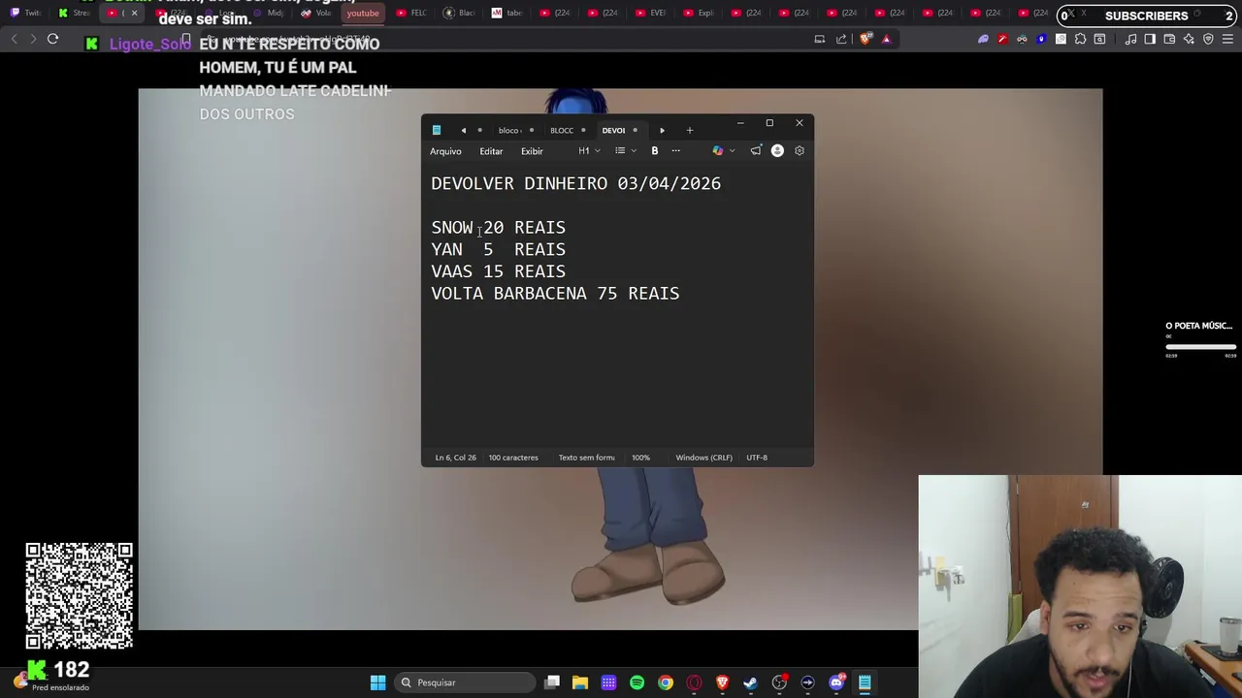Open the Exibir menu in Notepad
The image size is (1242, 698).
[532, 151]
